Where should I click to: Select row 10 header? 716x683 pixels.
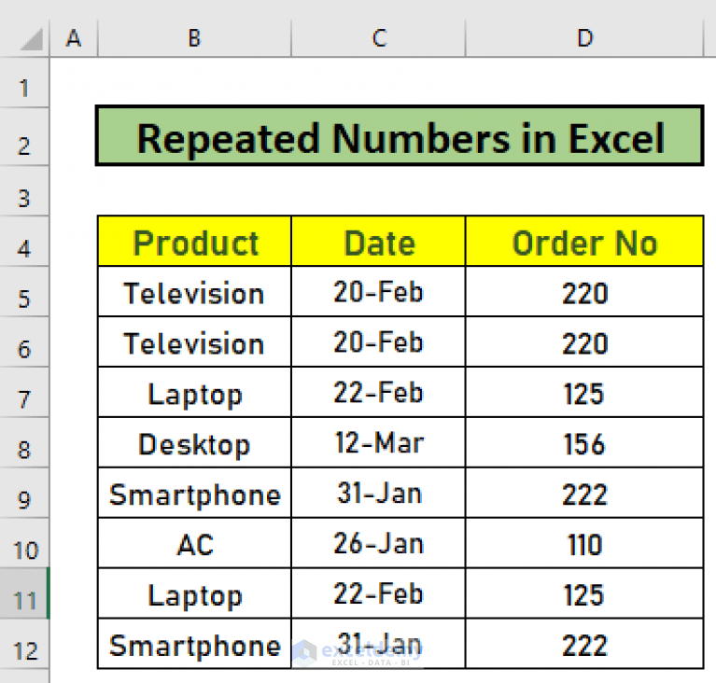point(24,543)
